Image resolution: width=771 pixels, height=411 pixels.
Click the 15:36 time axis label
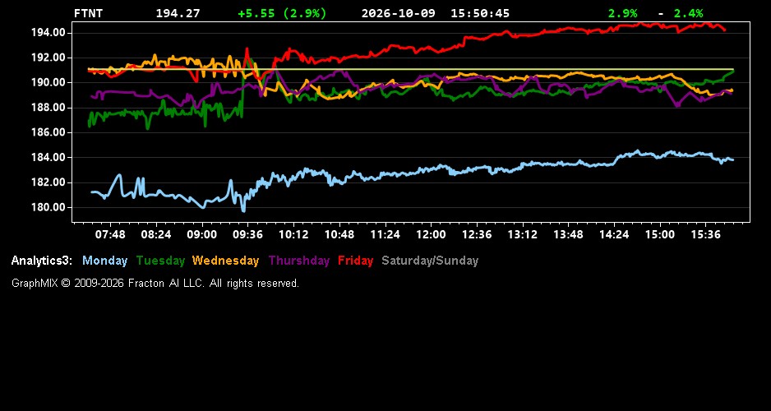click(705, 234)
